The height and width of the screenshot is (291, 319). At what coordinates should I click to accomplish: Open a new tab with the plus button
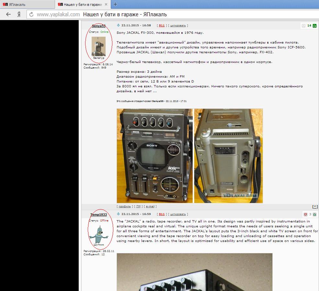coord(115,4)
